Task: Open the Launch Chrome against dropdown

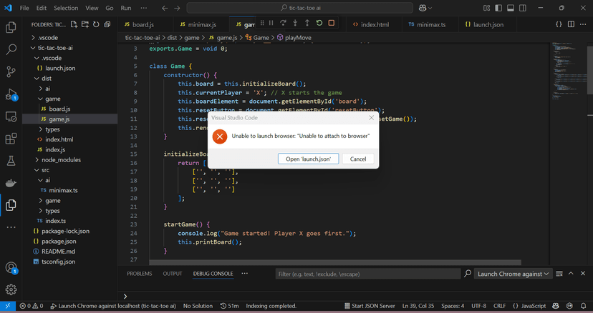Action: (513, 274)
